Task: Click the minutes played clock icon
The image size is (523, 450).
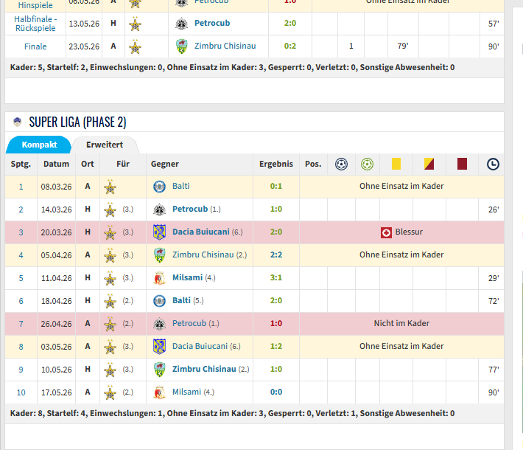Action: click(493, 164)
